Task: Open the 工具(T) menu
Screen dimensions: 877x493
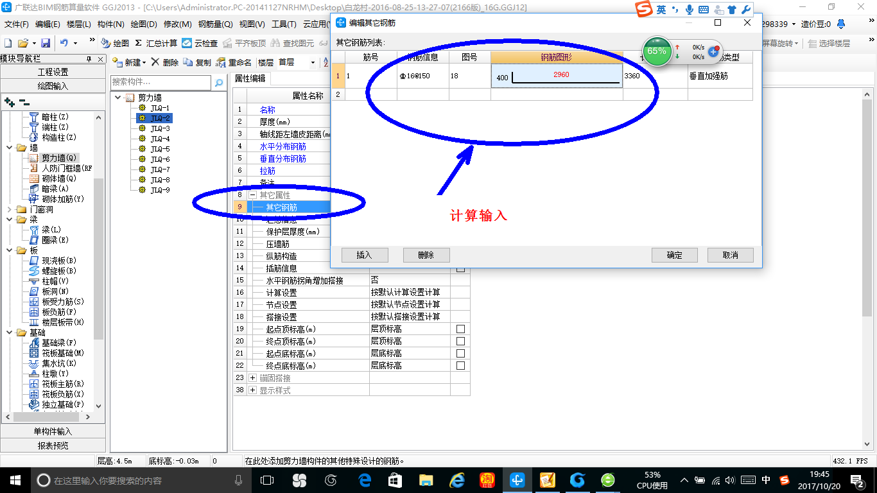Action: point(284,24)
